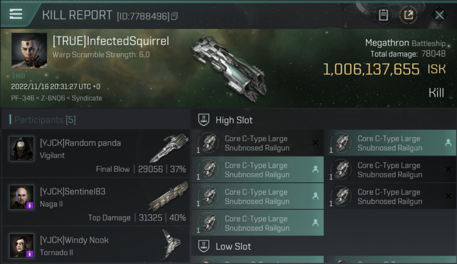Select the first destroyed Snubnosed Railgun module
The height and width of the screenshot is (264, 457).
[x=257, y=143]
